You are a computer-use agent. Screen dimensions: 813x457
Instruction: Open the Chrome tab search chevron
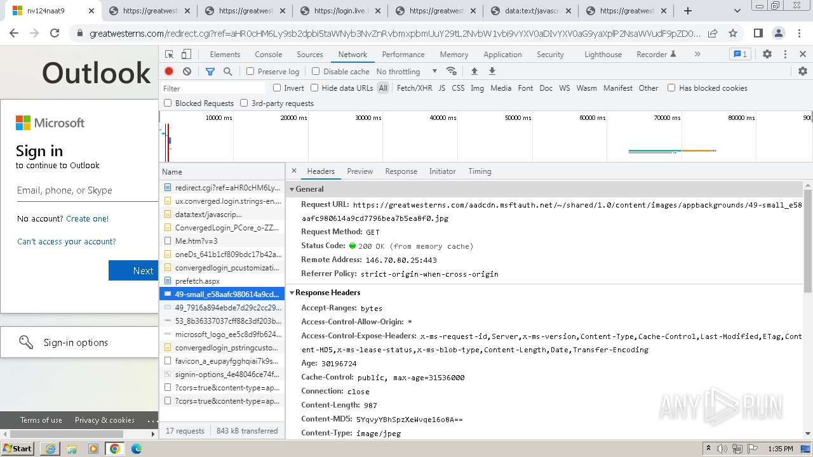pos(737,11)
